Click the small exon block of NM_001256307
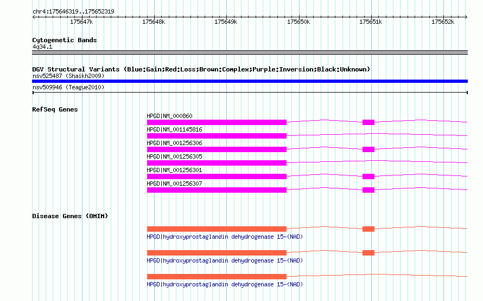This screenshot has height=301, width=483. (x=368, y=190)
